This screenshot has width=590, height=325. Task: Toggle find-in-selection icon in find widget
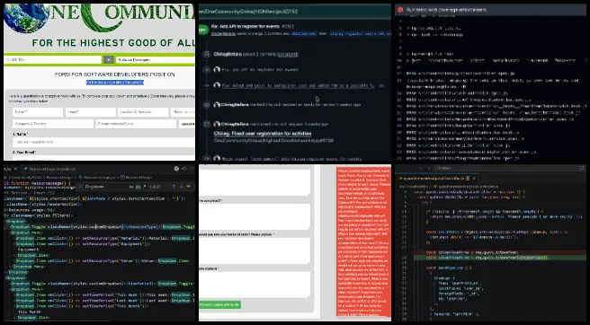188,187
